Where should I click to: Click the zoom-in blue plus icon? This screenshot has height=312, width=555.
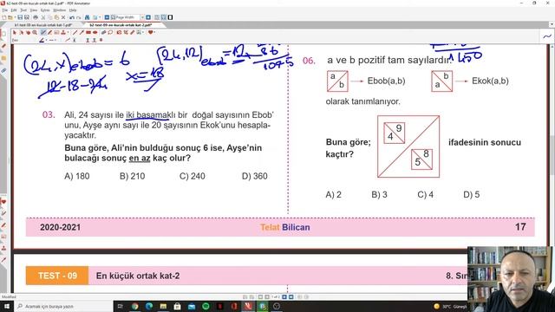148,17
